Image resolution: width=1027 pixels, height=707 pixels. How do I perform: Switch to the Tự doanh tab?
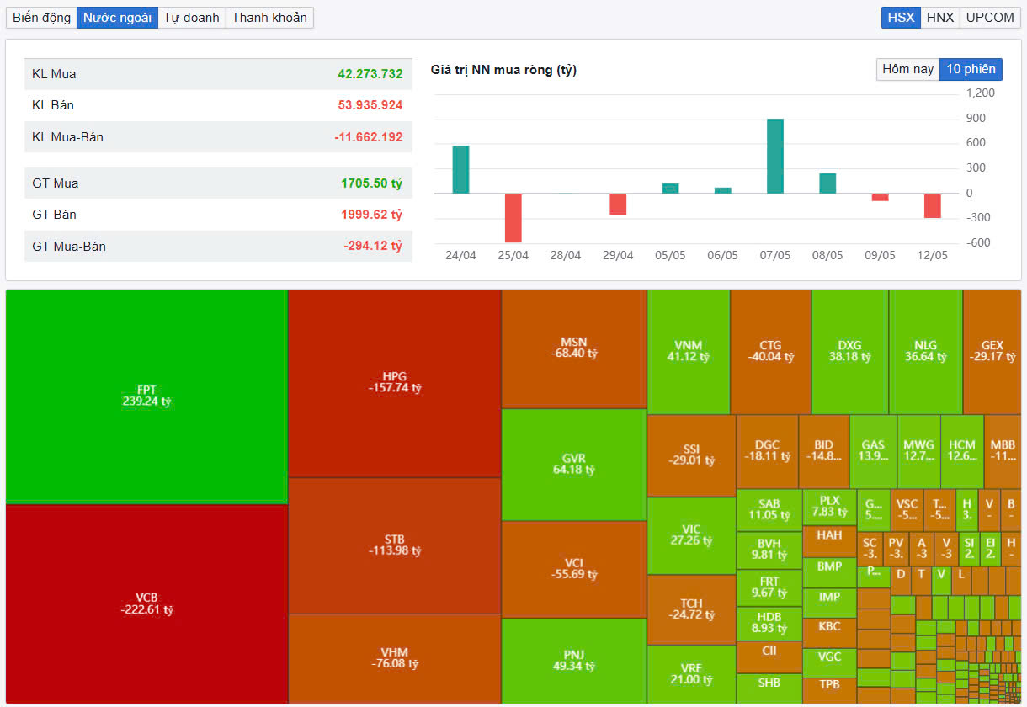point(191,17)
